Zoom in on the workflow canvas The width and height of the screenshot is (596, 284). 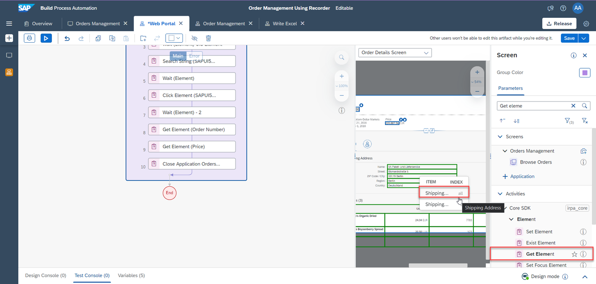[341, 76]
